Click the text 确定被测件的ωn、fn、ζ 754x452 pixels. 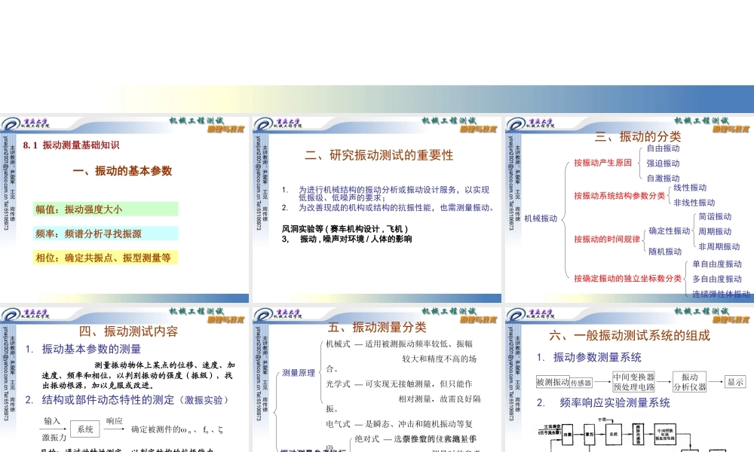pyautogui.click(x=177, y=430)
